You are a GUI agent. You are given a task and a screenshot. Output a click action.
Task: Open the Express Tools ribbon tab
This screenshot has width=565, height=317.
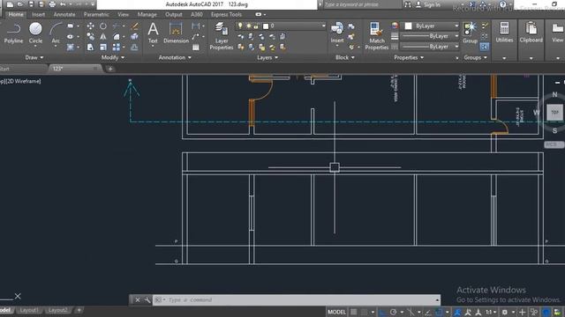tap(226, 15)
